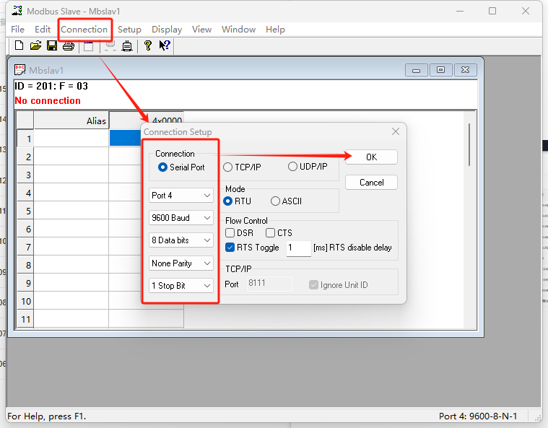Open the Connection menu
The width and height of the screenshot is (548, 428).
(x=84, y=30)
